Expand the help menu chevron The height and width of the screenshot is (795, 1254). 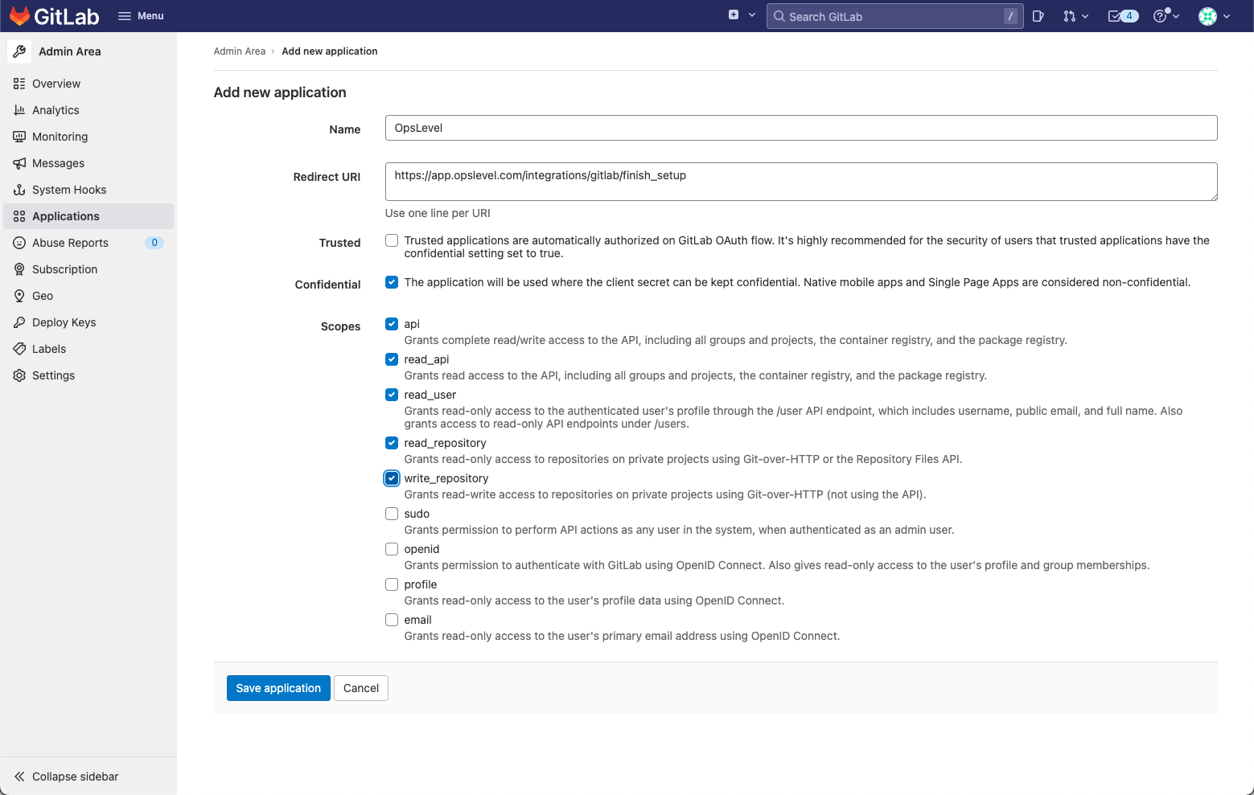(x=1176, y=16)
